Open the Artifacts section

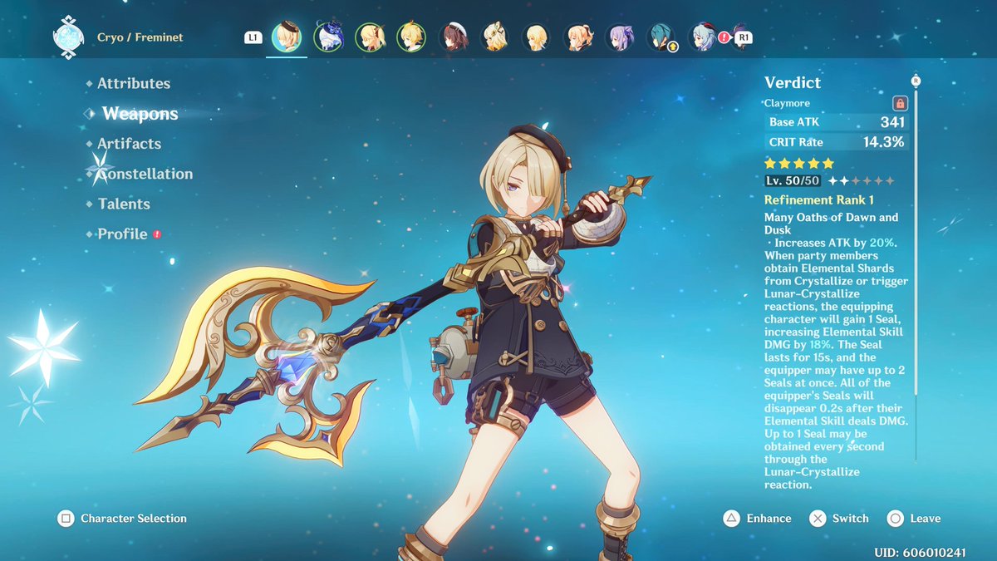tap(129, 144)
